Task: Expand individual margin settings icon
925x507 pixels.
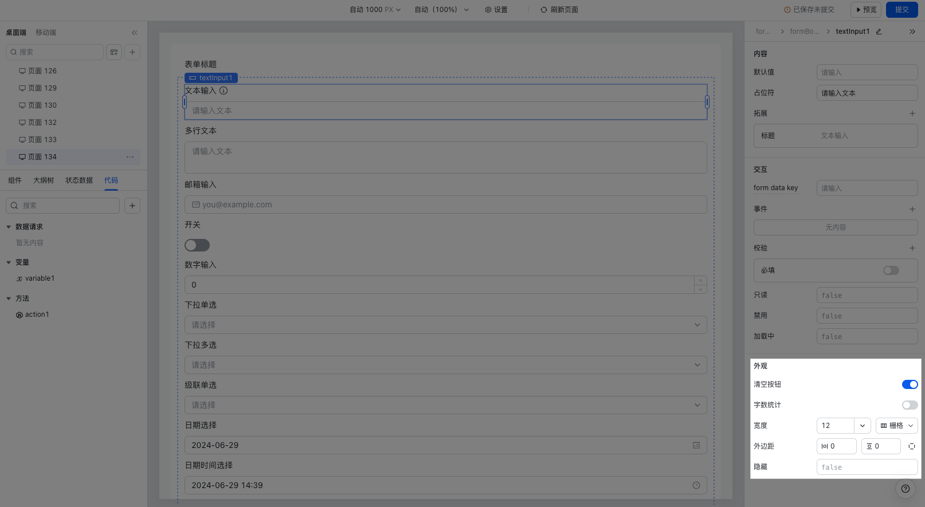Action: (912, 446)
